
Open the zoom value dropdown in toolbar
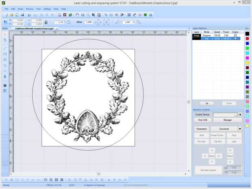pos(134,22)
